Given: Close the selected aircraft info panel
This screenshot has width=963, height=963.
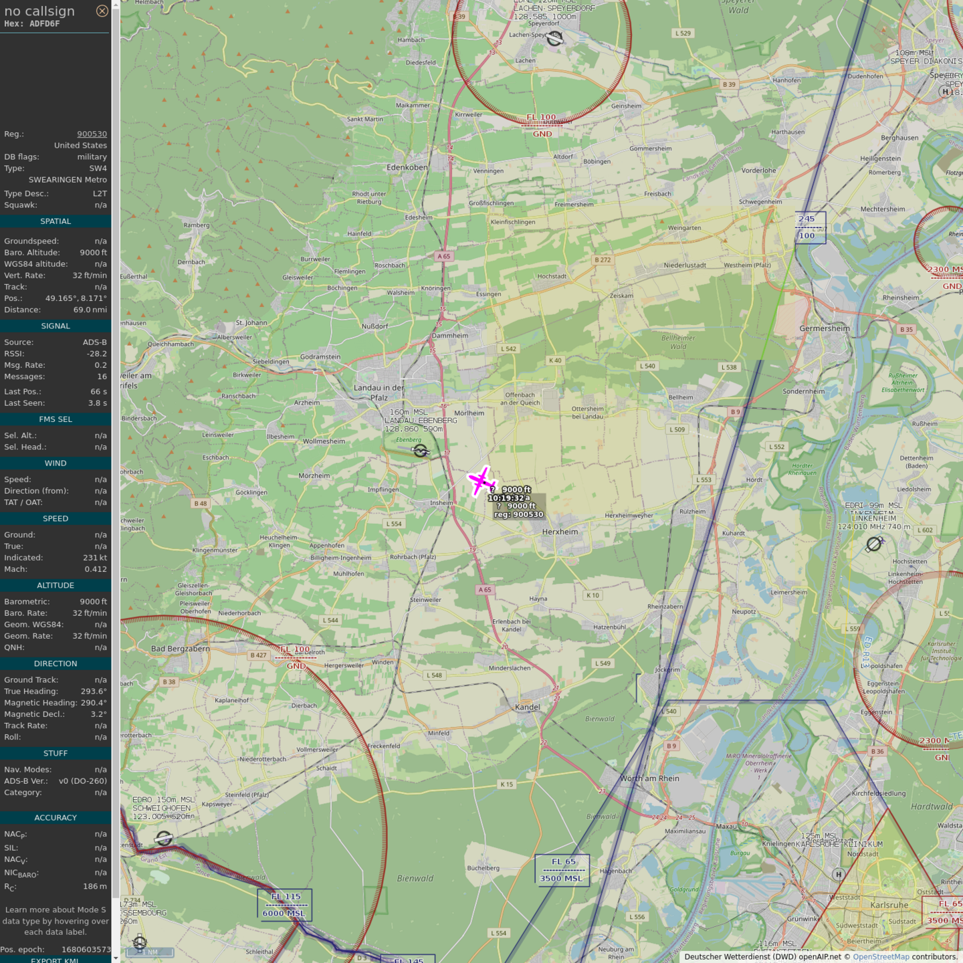Looking at the screenshot, I should point(102,11).
